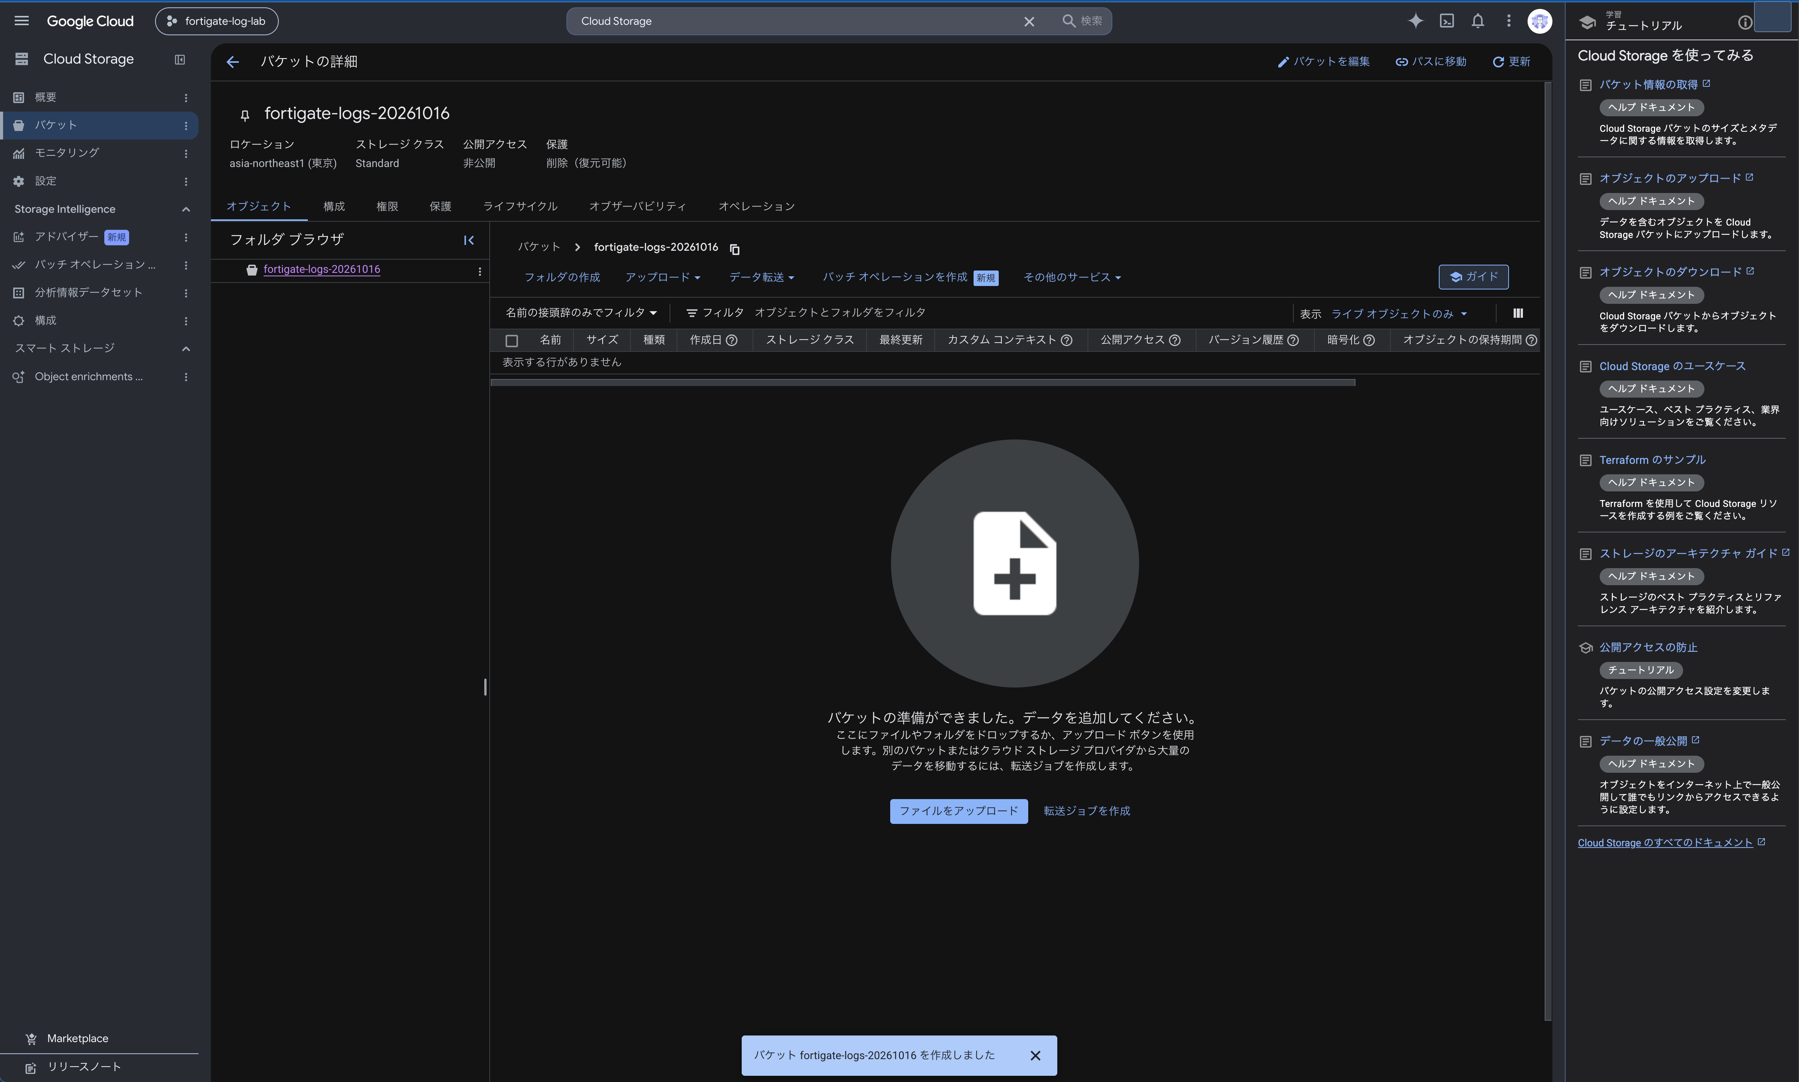1799x1082 pixels.
Task: Copy bucket name to clipboard
Action: point(734,249)
